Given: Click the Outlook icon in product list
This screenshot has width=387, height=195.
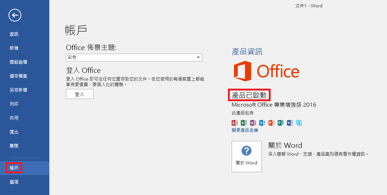Looking at the screenshot, I should coord(262,123).
